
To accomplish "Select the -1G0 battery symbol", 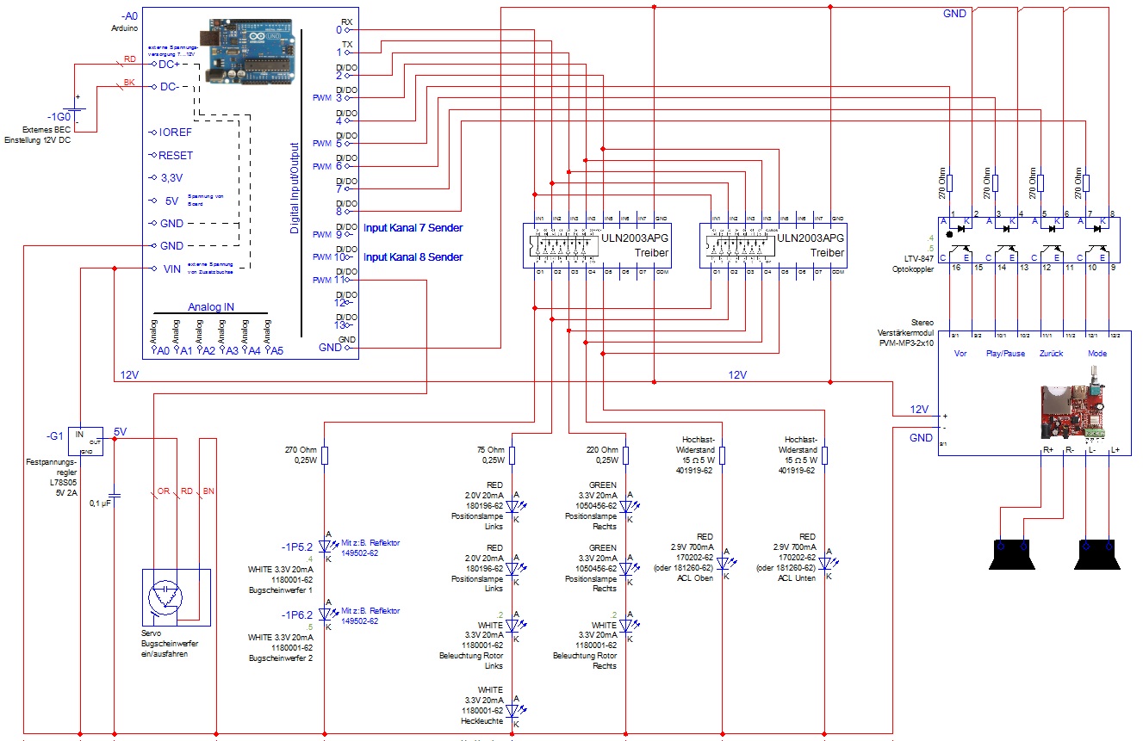I will point(79,109).
